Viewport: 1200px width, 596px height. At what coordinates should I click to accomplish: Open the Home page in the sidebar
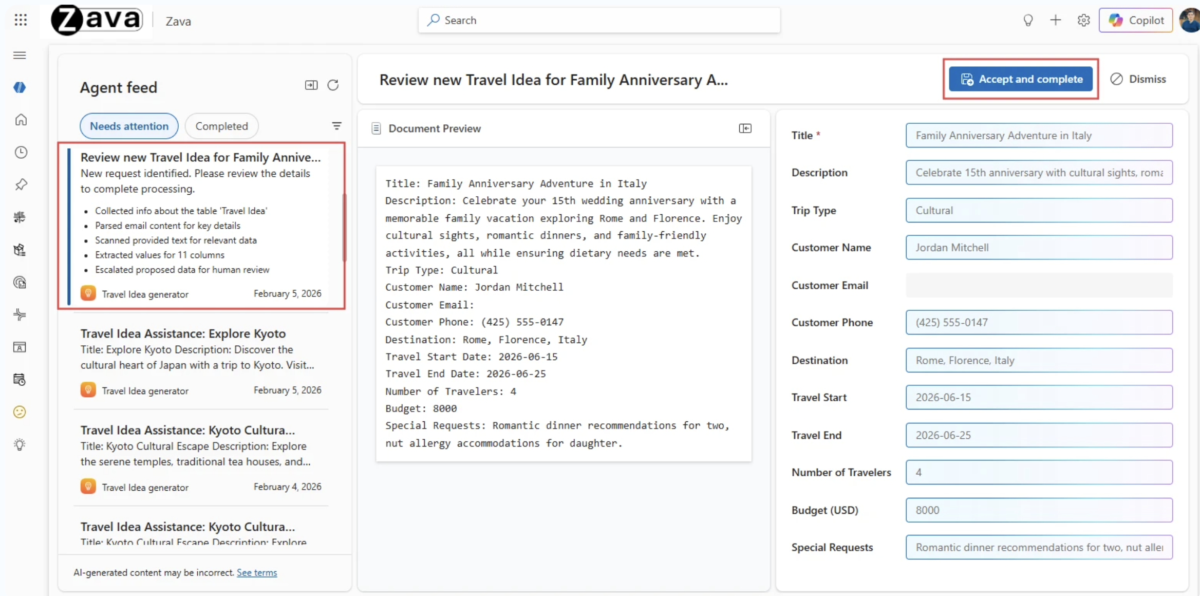tap(21, 119)
